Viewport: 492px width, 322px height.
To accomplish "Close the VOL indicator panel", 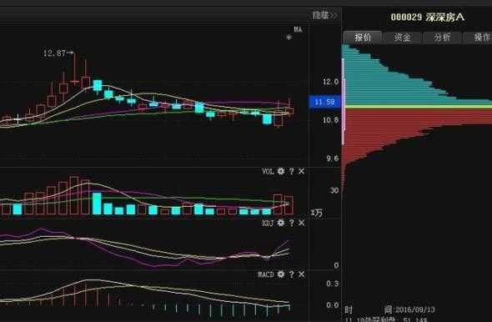I will pyautogui.click(x=301, y=171).
